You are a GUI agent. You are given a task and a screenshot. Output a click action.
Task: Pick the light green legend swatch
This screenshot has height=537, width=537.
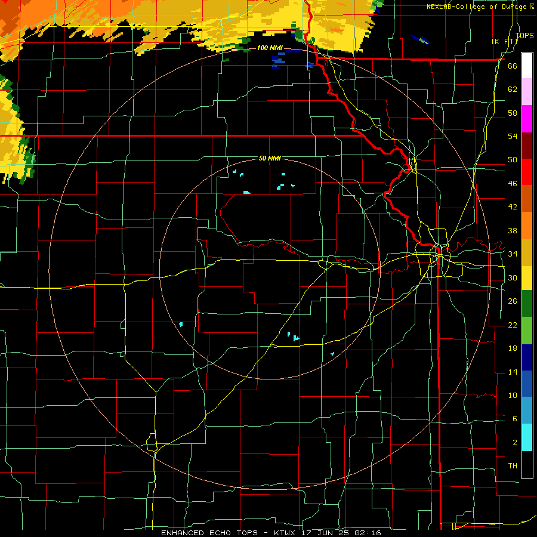527,331
